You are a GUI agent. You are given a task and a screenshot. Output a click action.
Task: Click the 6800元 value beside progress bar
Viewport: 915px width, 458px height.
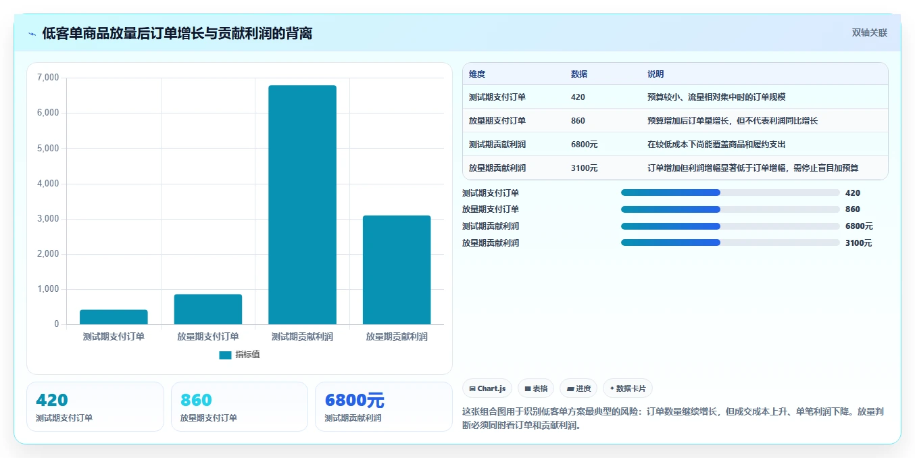pyautogui.click(x=859, y=226)
